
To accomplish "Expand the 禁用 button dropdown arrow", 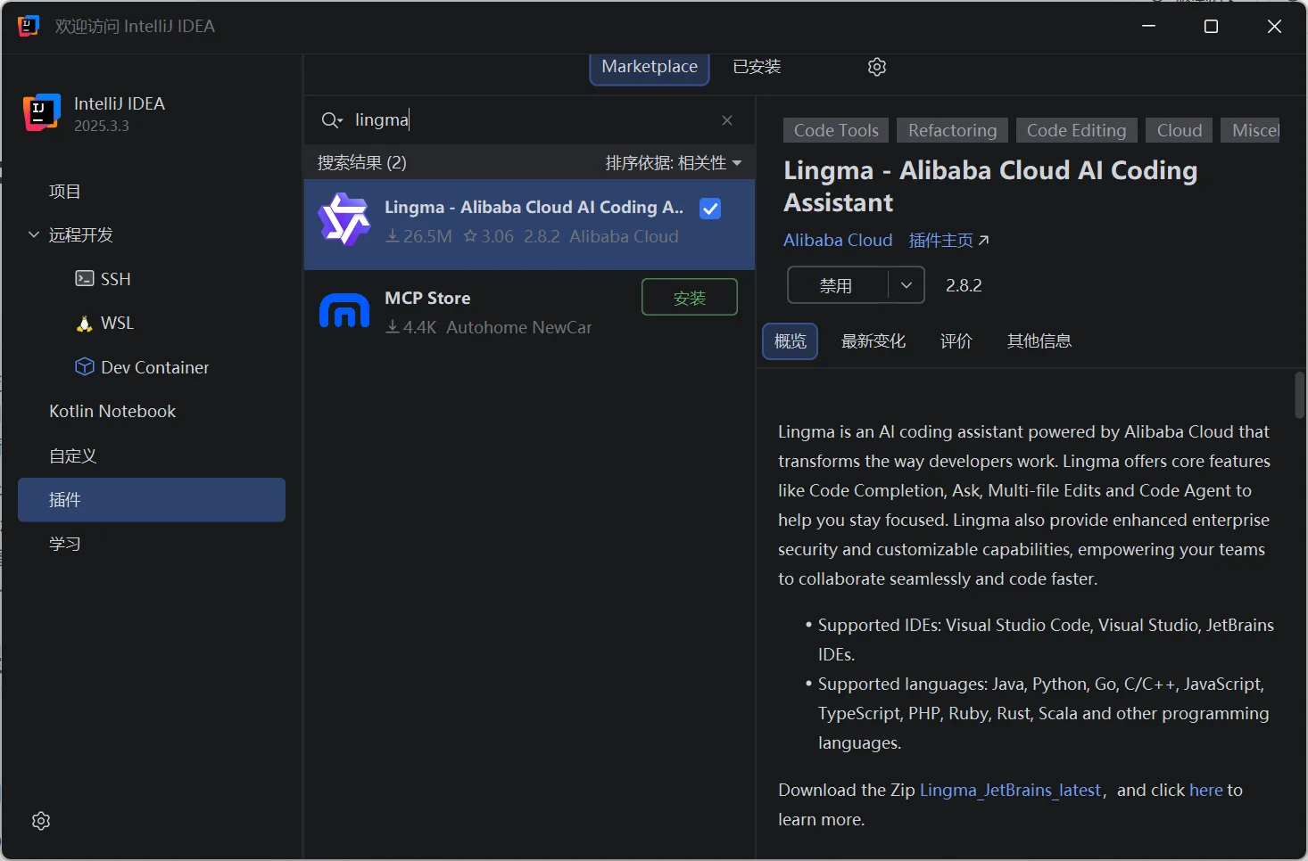I will click(x=906, y=285).
